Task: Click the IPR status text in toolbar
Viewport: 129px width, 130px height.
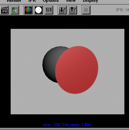Action: coord(123,10)
